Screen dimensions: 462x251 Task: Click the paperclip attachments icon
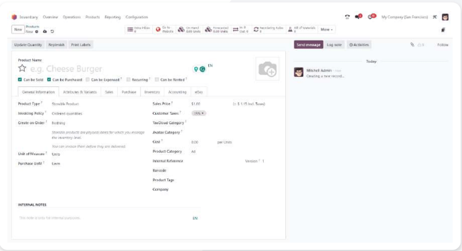coord(412,45)
